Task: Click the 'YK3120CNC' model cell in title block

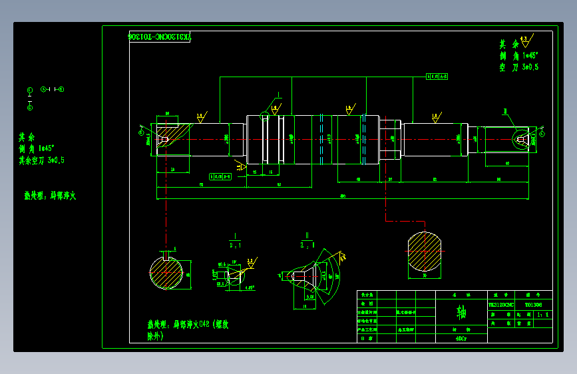Action: pos(501,305)
